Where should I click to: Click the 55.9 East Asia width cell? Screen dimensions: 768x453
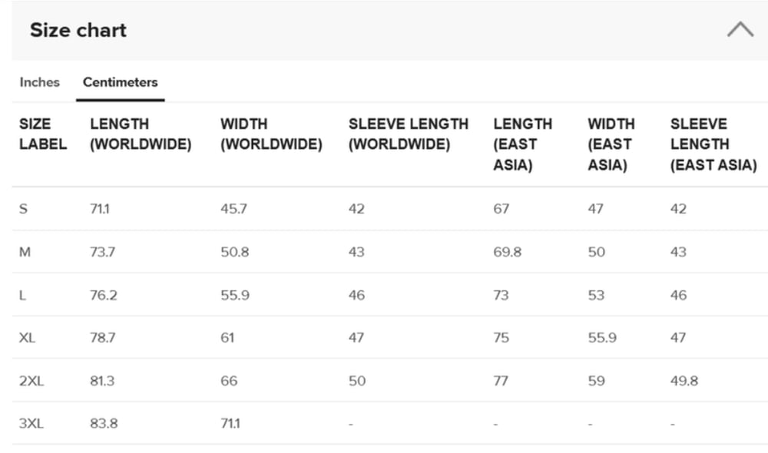pyautogui.click(x=602, y=338)
